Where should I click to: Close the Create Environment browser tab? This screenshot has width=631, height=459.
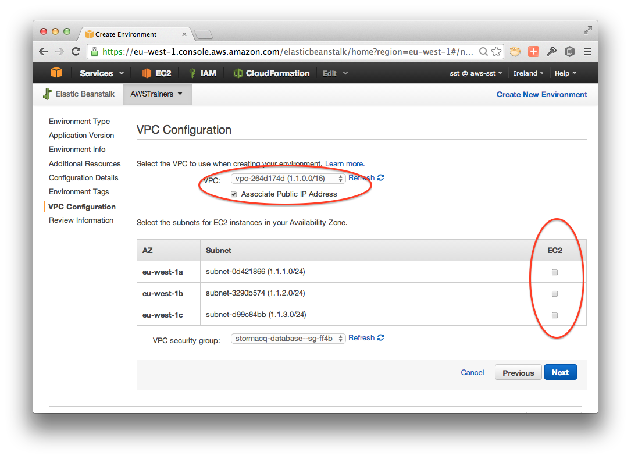(184, 35)
